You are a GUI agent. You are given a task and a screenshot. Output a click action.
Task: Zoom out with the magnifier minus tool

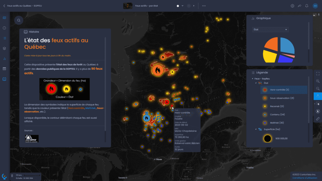click(x=318, y=89)
